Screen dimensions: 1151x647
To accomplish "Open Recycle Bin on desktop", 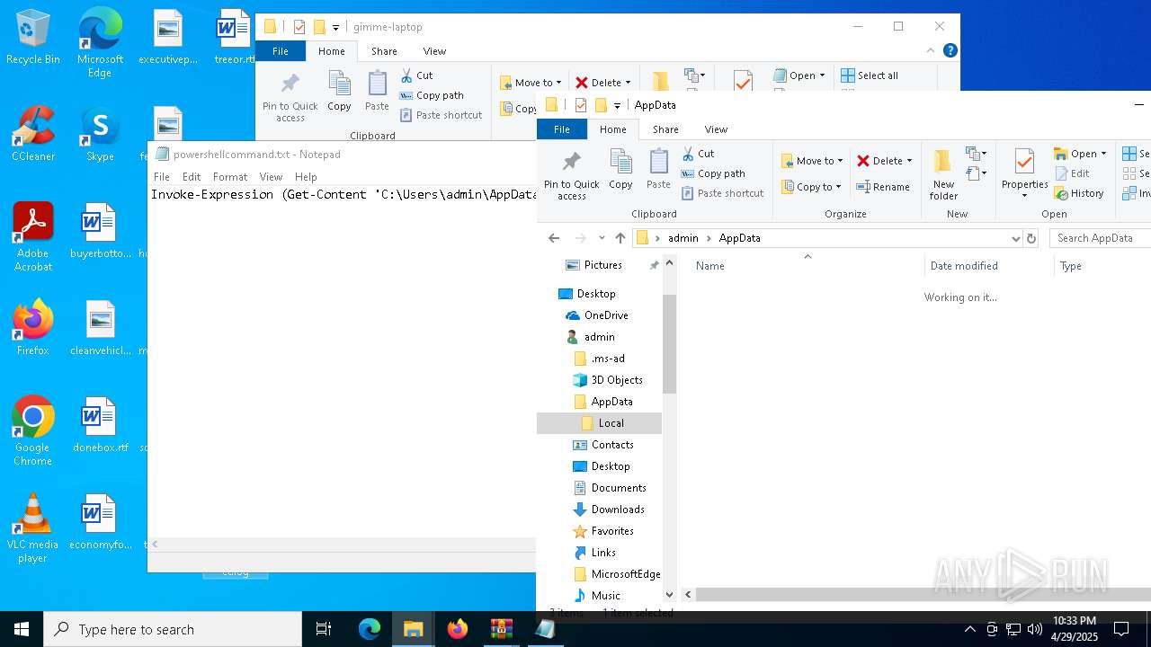I will coord(33,38).
